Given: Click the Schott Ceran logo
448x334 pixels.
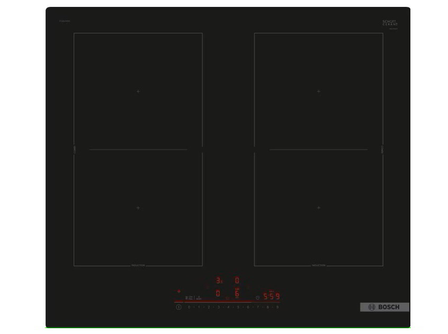Looking at the screenshot, I should pyautogui.click(x=390, y=23).
